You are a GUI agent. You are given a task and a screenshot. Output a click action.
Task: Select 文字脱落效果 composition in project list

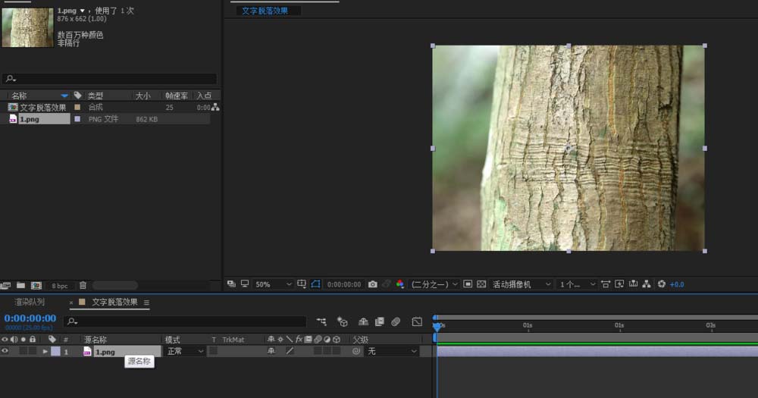(43, 108)
